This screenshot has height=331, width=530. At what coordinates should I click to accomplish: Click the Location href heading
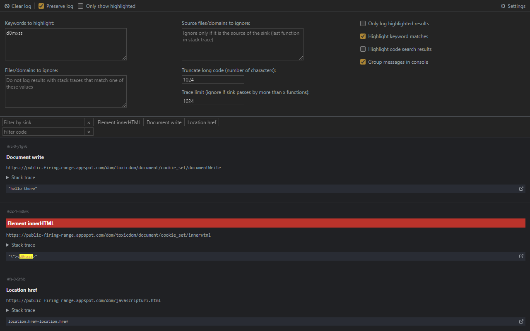point(22,290)
